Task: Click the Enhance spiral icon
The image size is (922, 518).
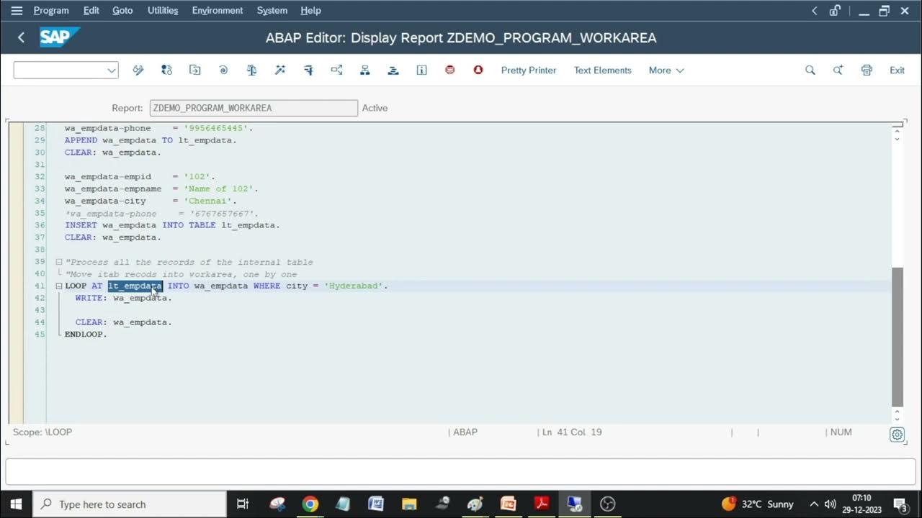Action: tap(223, 70)
